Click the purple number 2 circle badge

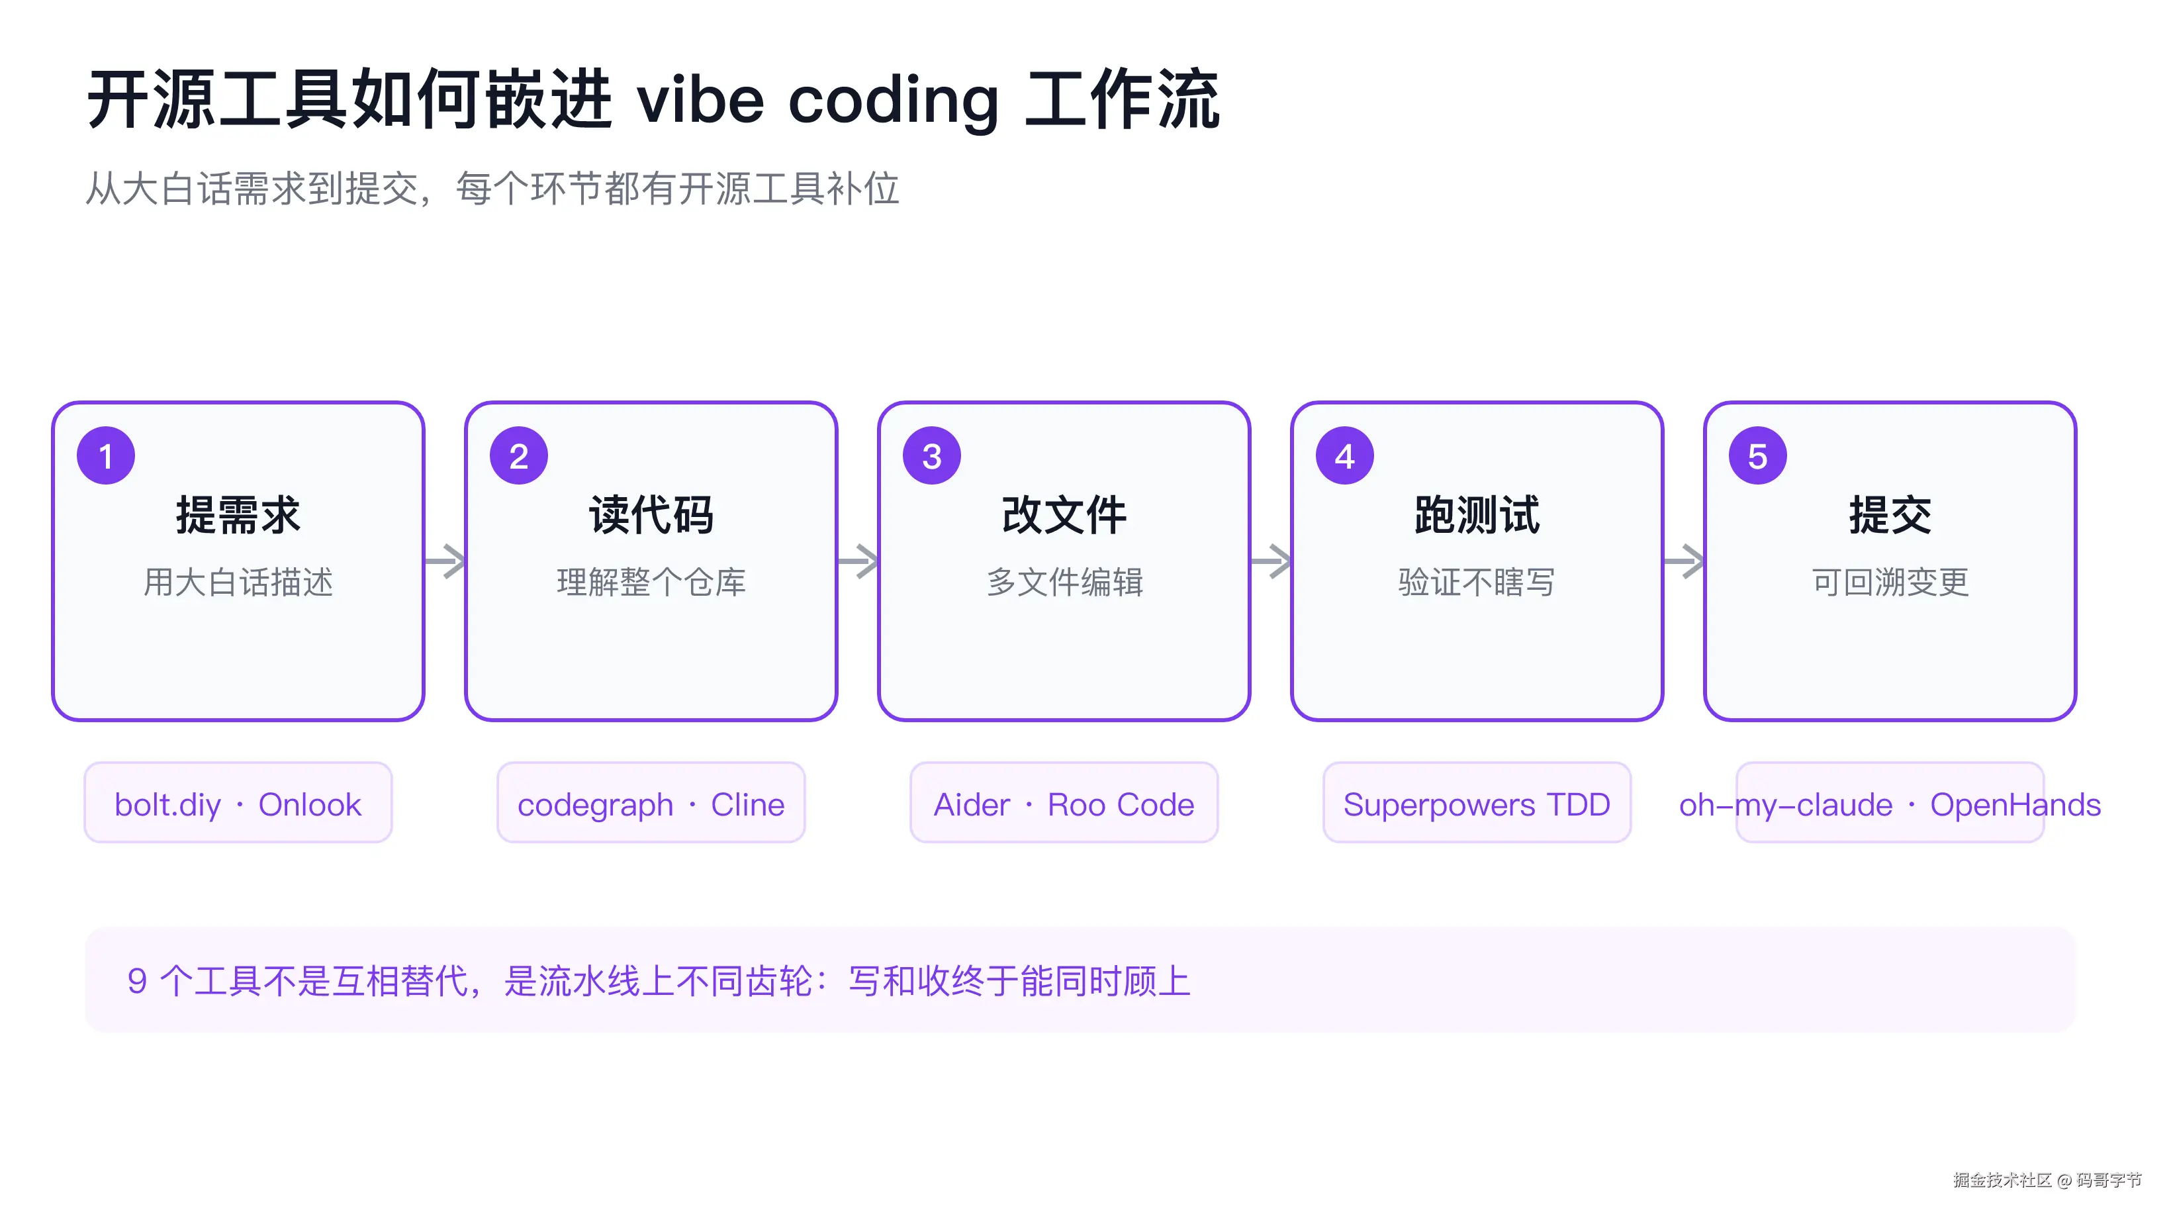point(518,456)
